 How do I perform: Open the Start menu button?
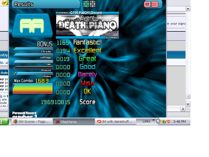[x=4, y=122]
